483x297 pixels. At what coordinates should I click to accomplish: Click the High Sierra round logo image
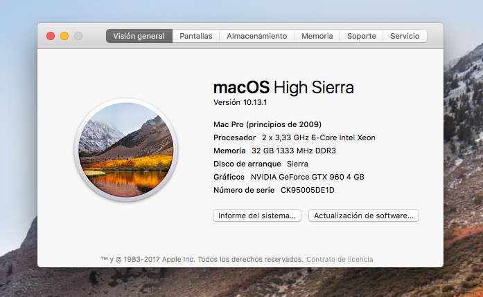[x=126, y=150]
